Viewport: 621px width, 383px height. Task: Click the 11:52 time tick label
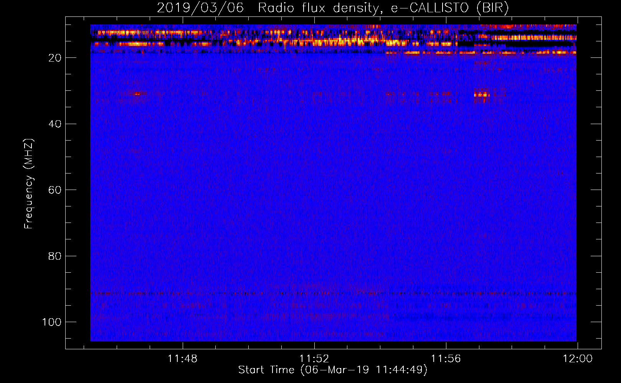tap(314, 359)
